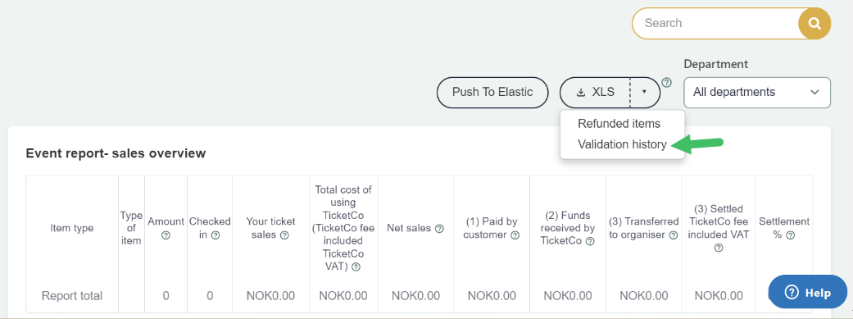Viewport: 853px width, 319px height.
Task: Click Net sales NOK0.00 total value
Action: pyautogui.click(x=415, y=296)
